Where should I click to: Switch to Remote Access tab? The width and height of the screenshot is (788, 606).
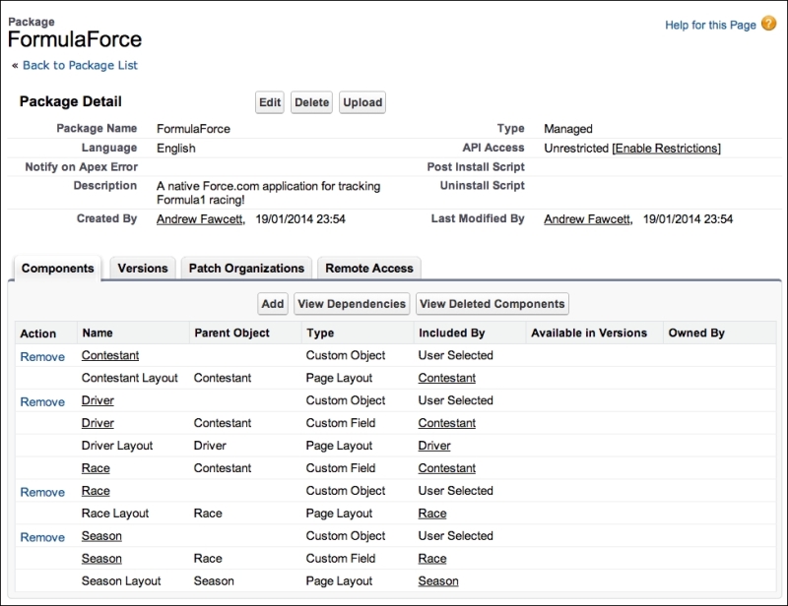click(369, 269)
